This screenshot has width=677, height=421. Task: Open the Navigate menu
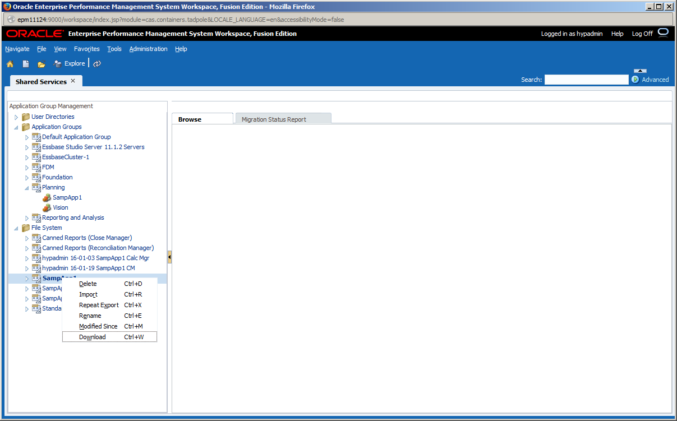(x=17, y=49)
